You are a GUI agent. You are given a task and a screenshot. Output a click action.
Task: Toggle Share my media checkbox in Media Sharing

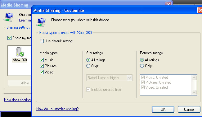coord(9,38)
